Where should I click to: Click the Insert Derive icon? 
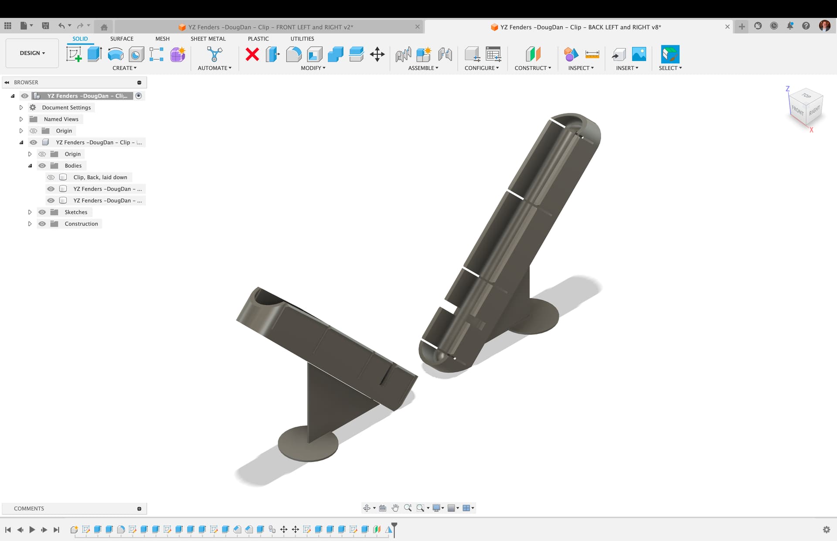tap(618, 54)
